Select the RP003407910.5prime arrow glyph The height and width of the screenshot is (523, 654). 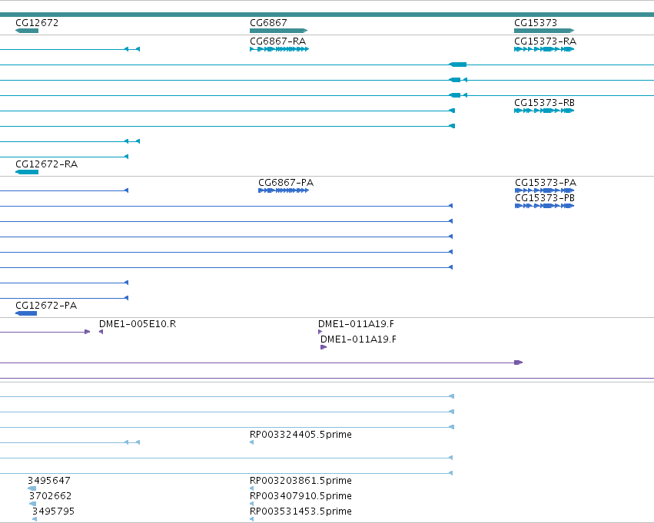251,504
